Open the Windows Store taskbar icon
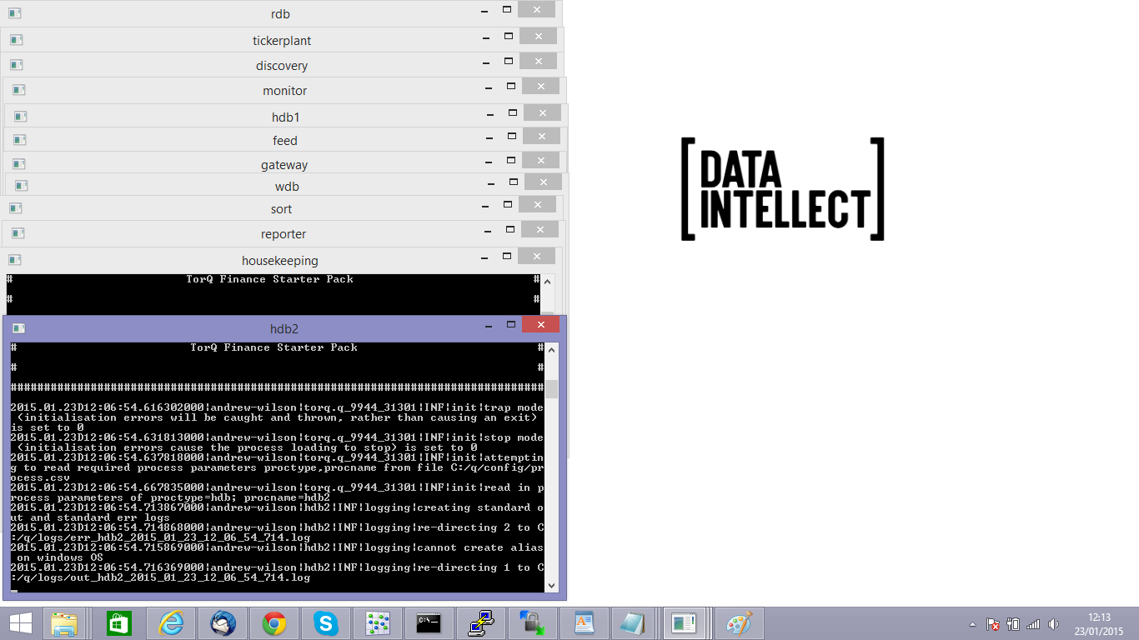This screenshot has width=1139, height=640. coord(118,623)
